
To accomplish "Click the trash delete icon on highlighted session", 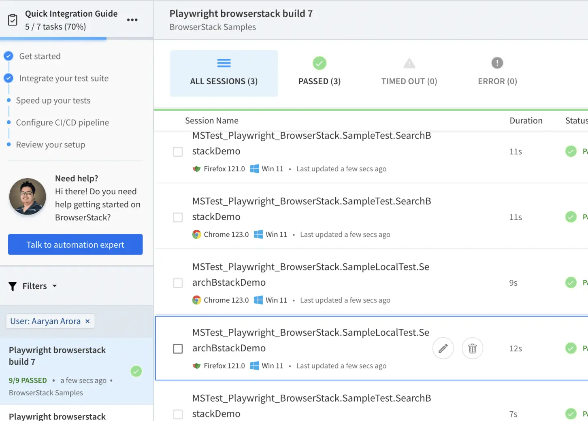I will (472, 348).
